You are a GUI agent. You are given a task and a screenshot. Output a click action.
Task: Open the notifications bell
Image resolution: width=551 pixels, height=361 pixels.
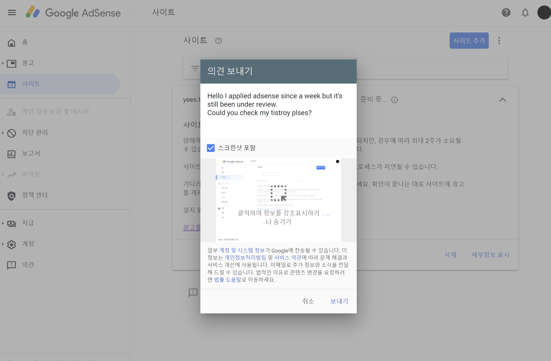[x=525, y=12]
